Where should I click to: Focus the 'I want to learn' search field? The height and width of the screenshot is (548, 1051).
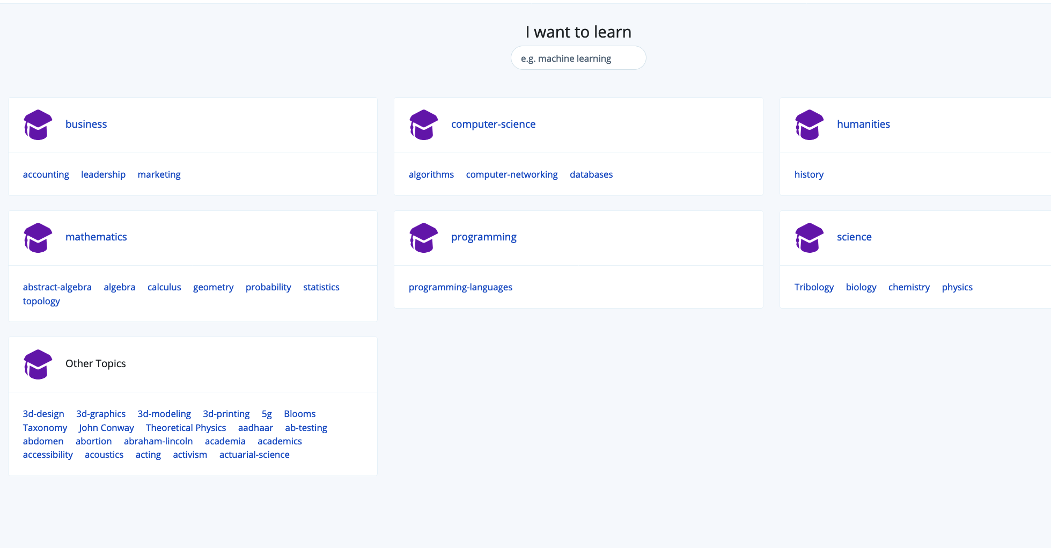point(578,58)
